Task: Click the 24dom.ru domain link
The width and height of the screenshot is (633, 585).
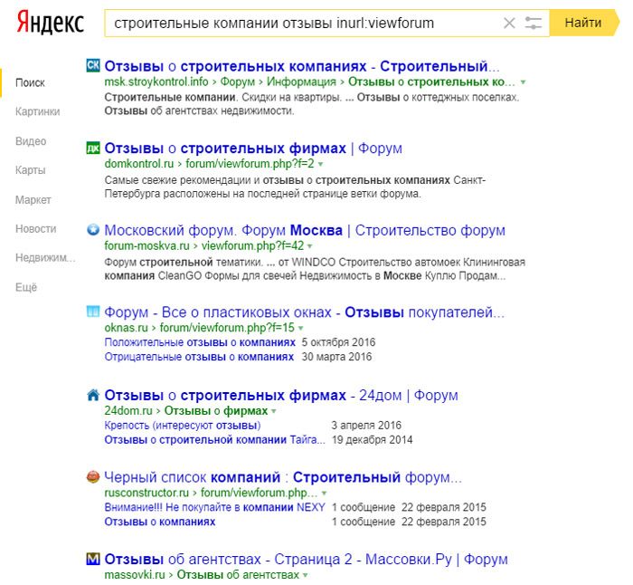Action: [128, 411]
